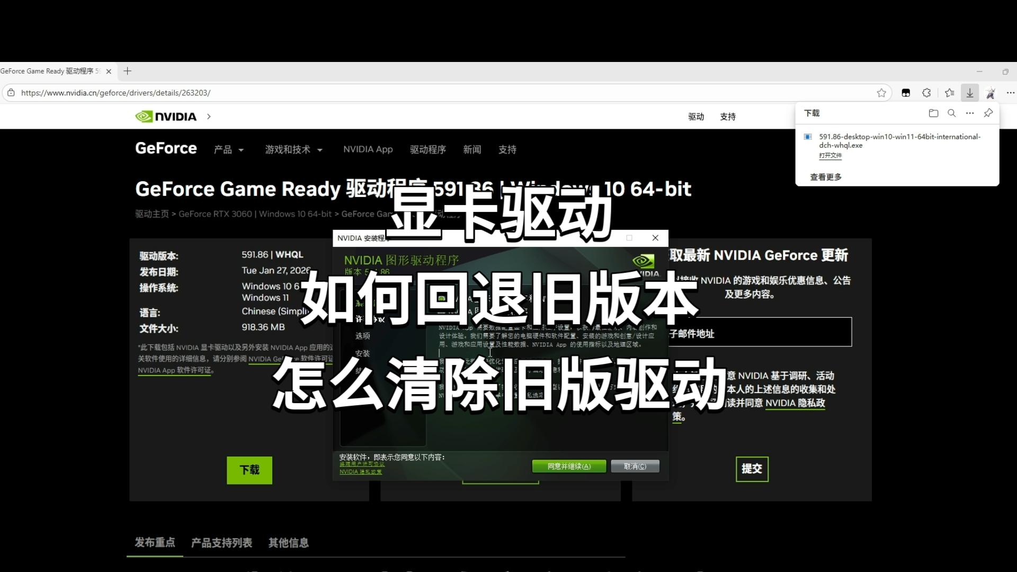Open the 产品 dropdown menu
Screen dimensions: 1017x572
[x=229, y=150]
